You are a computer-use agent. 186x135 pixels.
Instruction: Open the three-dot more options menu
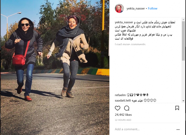click(x=178, y=130)
